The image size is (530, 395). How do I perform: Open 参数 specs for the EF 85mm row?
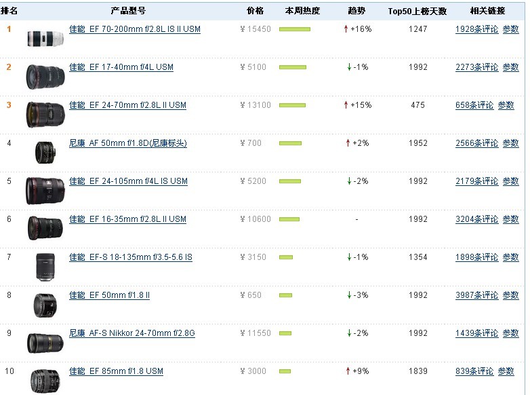pyautogui.click(x=506, y=371)
